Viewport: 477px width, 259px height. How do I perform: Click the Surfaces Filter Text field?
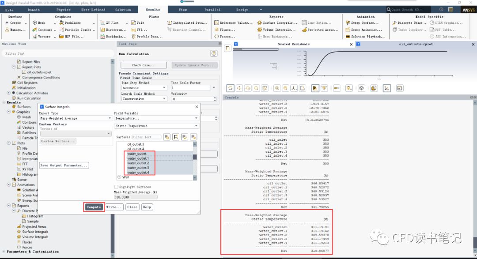[x=147, y=137]
